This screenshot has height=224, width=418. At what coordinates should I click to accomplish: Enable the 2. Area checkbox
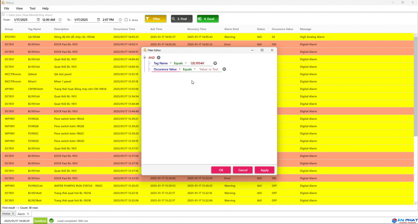[126, 20]
